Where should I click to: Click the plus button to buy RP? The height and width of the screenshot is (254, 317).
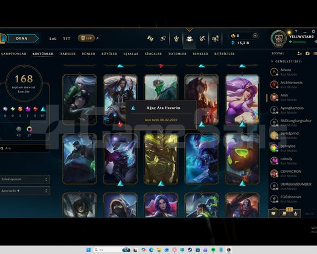click(255, 36)
